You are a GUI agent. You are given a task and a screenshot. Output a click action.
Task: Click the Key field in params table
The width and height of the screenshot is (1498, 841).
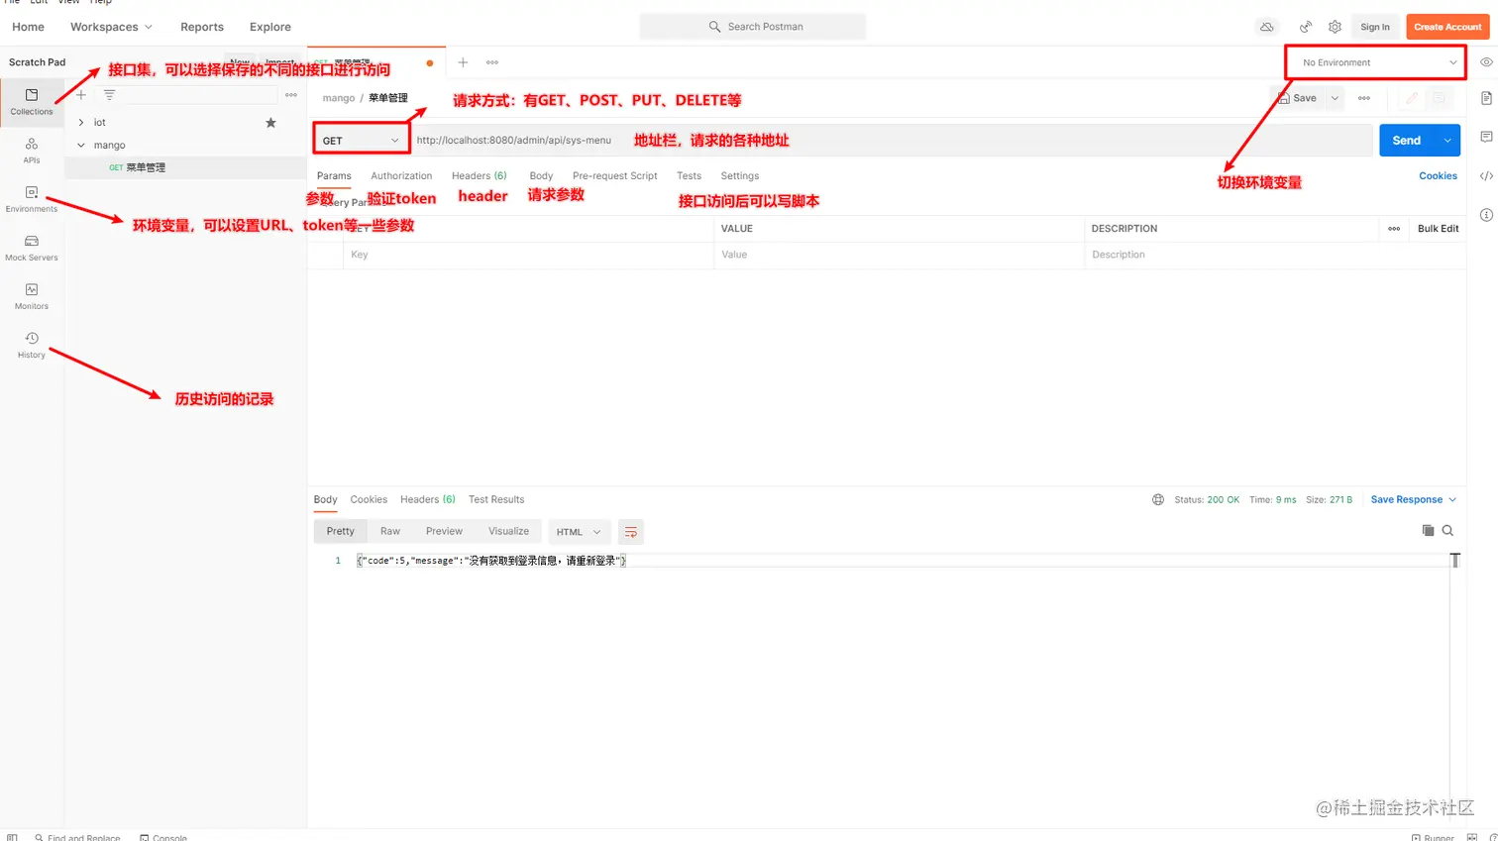pyautogui.click(x=528, y=255)
